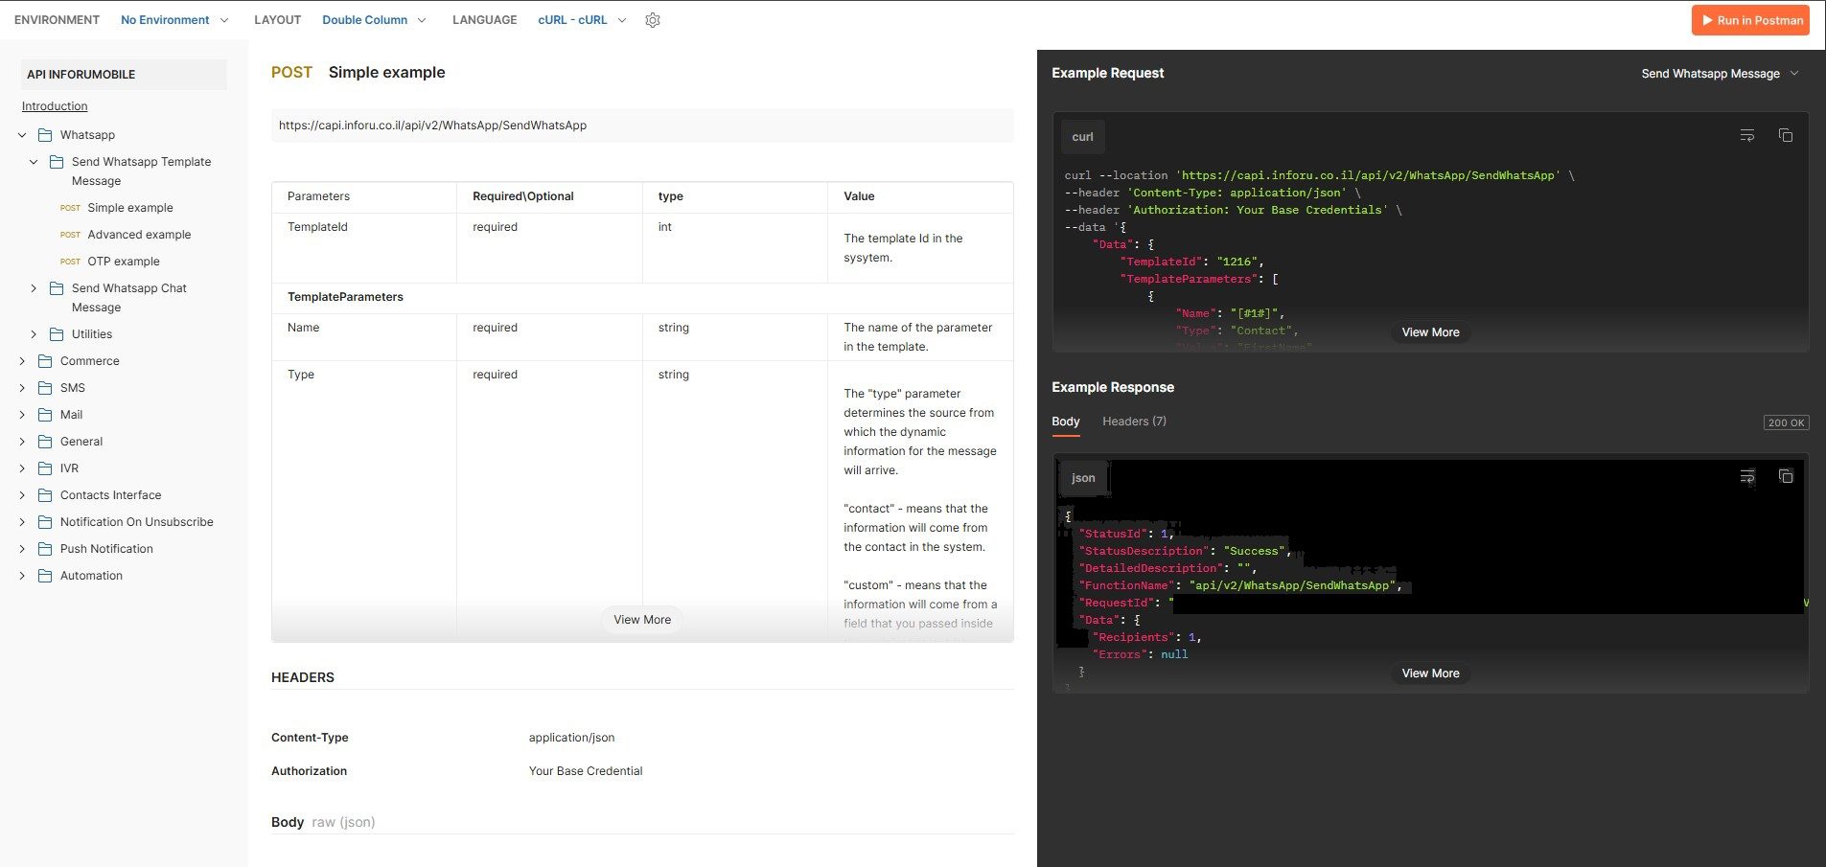The width and height of the screenshot is (1826, 867).
Task: Click the Commerce folder icon
Action: click(x=45, y=361)
